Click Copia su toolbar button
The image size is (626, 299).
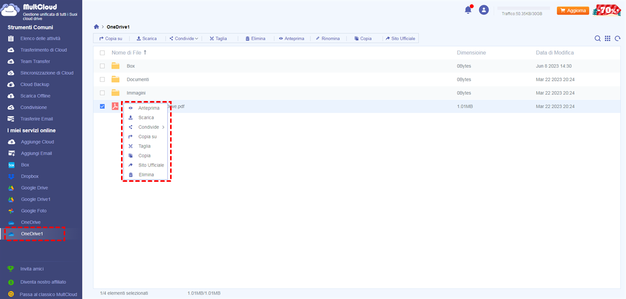point(111,39)
